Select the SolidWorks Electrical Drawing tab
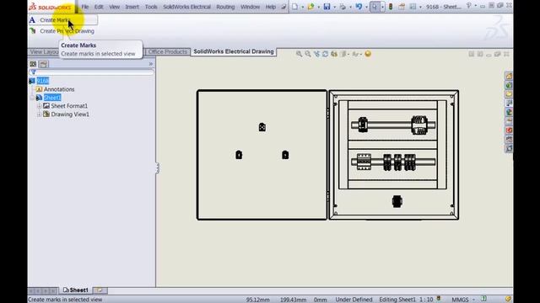This screenshot has width=540, height=303. (x=234, y=51)
